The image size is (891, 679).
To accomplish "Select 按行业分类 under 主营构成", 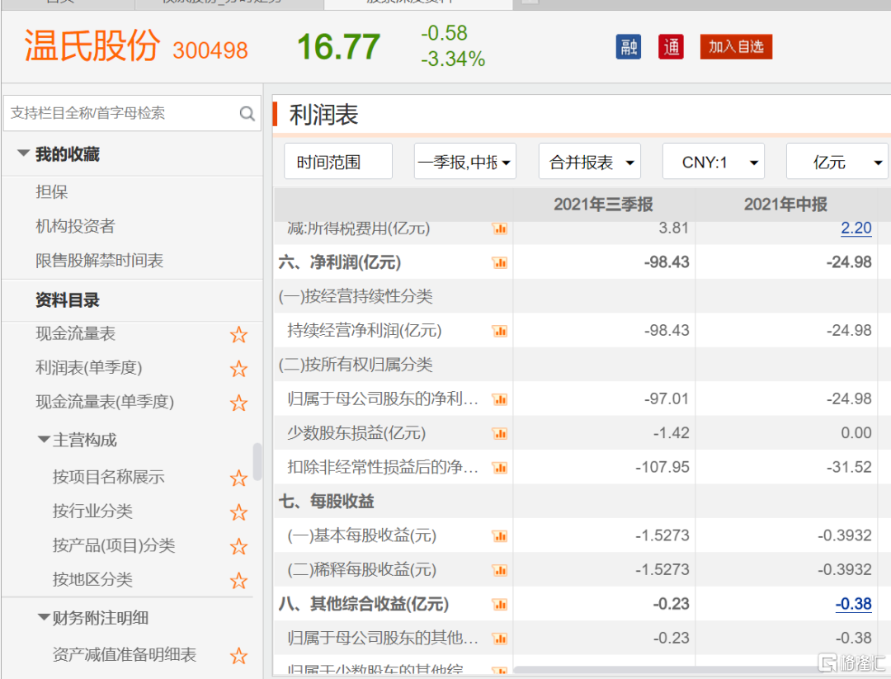I will tap(92, 511).
